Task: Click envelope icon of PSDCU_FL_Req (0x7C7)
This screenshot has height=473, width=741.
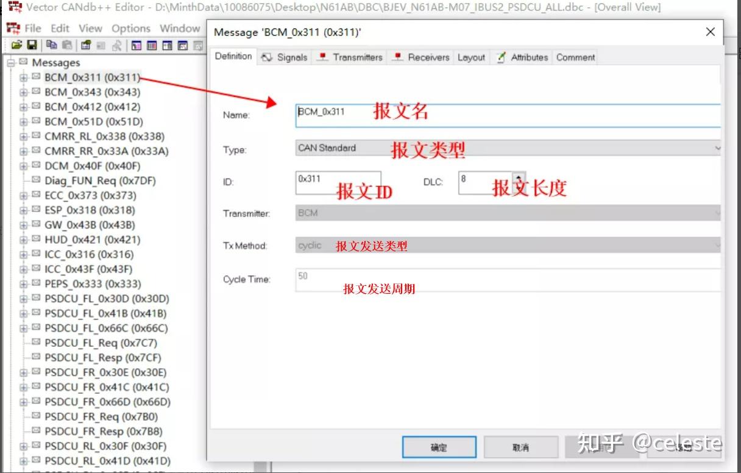Action: (36, 343)
